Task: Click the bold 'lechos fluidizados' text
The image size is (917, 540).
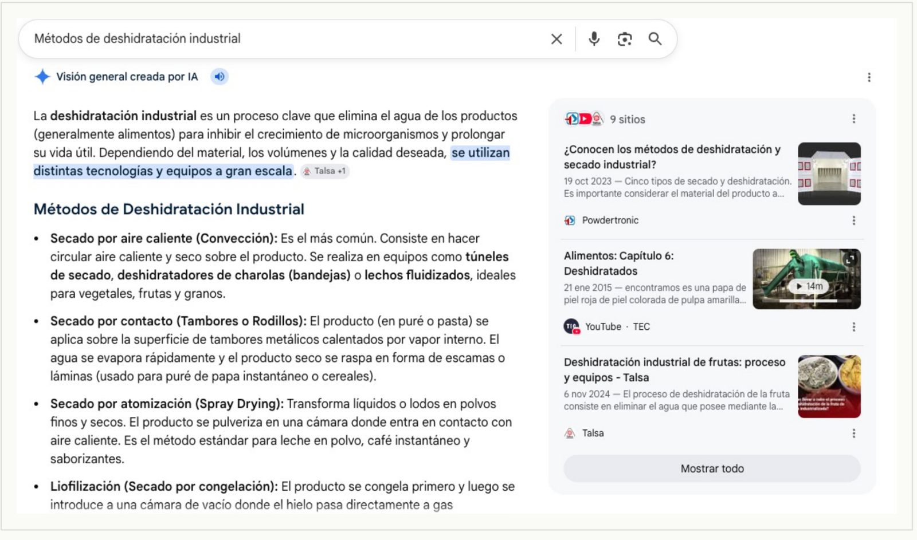Action: (417, 275)
